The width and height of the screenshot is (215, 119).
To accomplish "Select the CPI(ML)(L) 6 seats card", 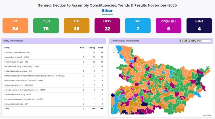I will point(169,25).
